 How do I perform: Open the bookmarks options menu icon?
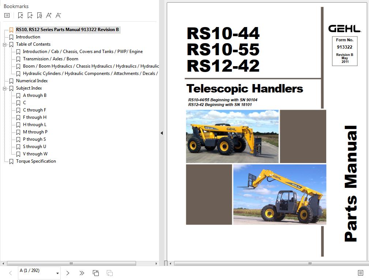pos(7,15)
